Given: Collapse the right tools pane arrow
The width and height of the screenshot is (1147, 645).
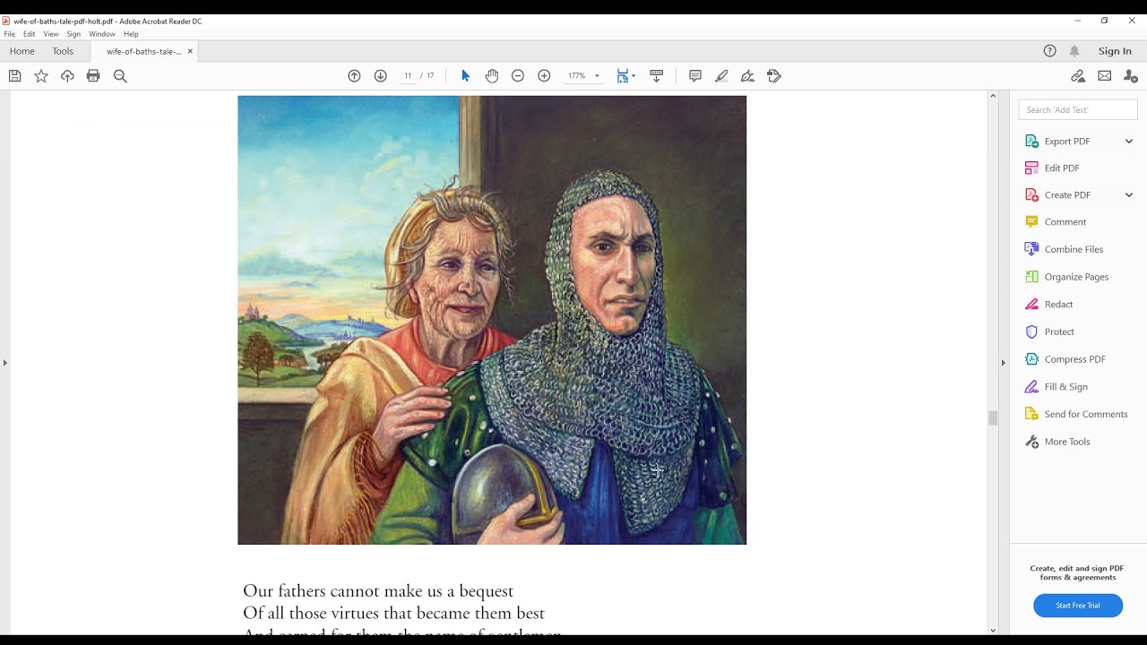Looking at the screenshot, I should point(1003,363).
